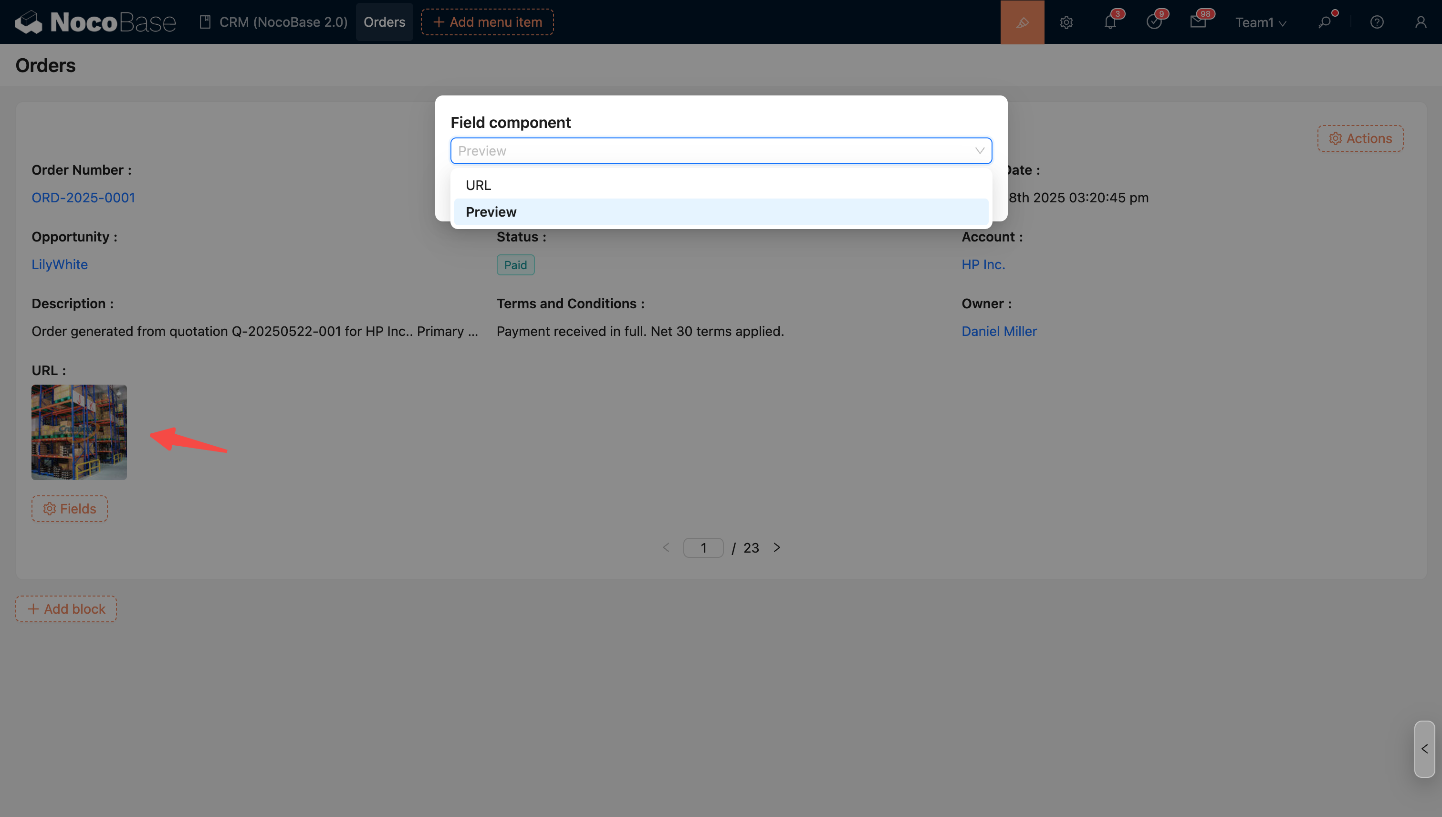Click the Add menu item button
Viewport: 1442px width, 817px height.
[x=487, y=22]
